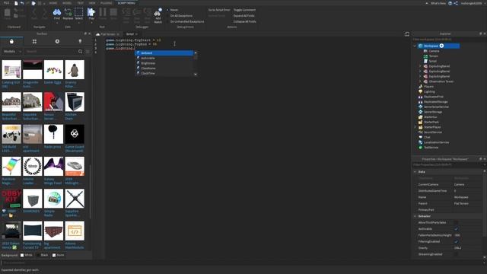
Task: Open the Toolbox inventory grid tab
Action: 34,41
